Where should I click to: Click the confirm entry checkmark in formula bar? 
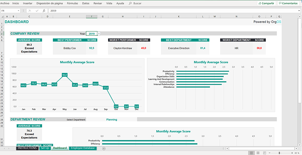pos(37,11)
